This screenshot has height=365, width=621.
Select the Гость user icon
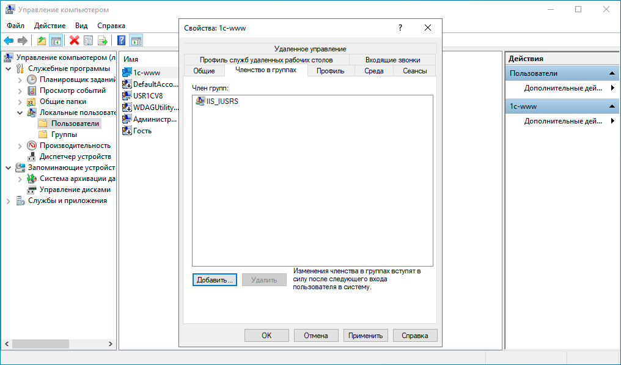[127, 130]
